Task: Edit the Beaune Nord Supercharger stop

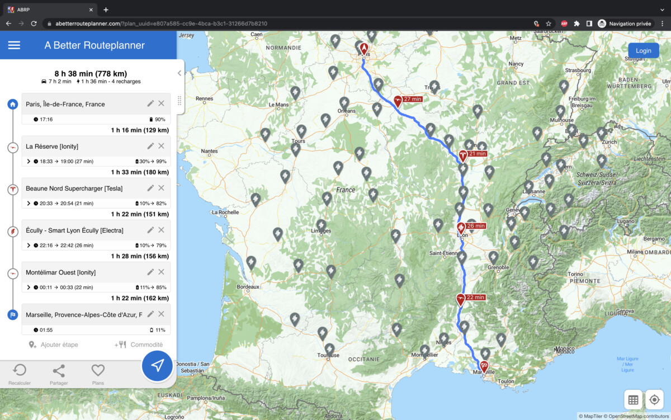Action: 150,188
